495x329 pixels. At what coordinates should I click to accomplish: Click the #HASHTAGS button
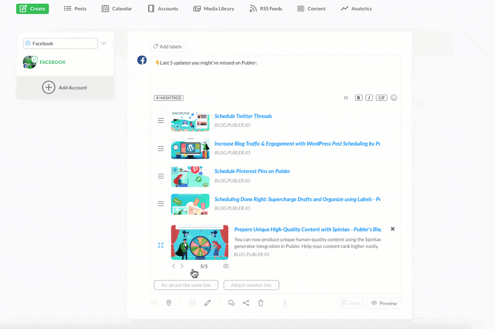[x=169, y=98]
